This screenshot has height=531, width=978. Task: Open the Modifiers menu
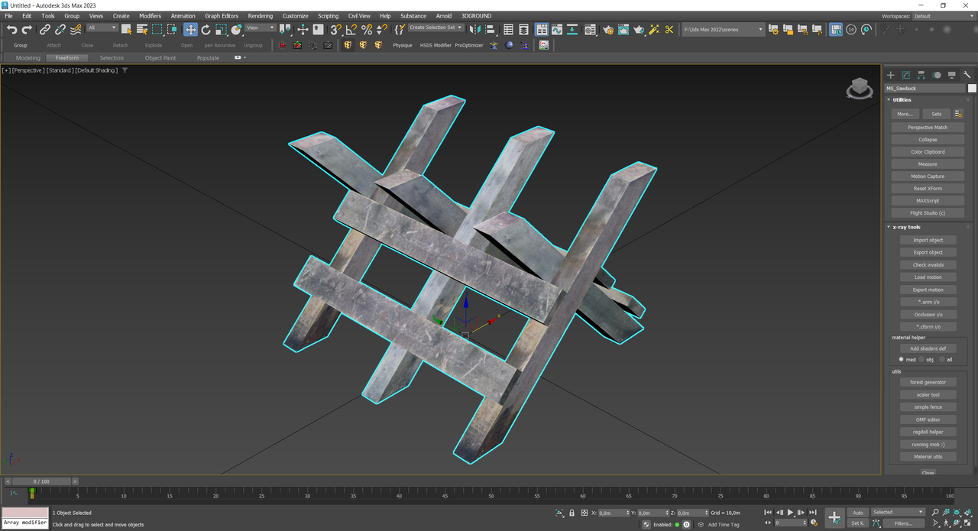(150, 16)
